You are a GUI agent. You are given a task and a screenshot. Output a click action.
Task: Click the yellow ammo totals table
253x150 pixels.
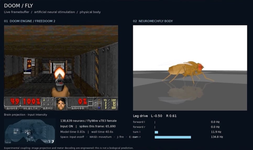click(109, 104)
